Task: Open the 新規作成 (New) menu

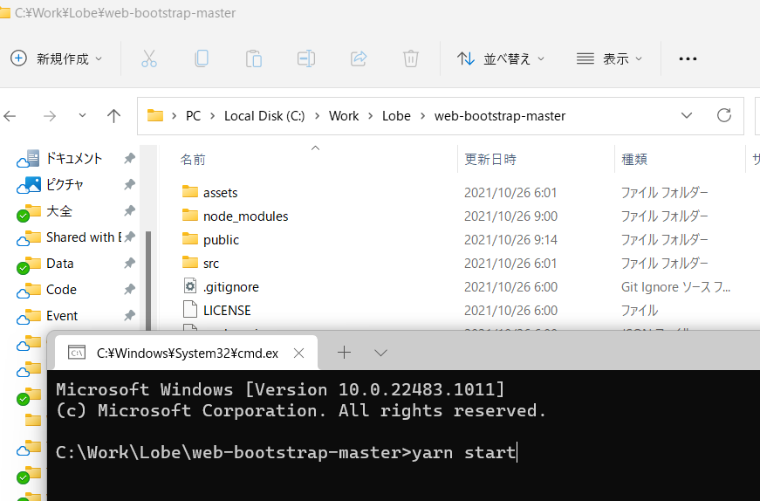Action: (56, 58)
